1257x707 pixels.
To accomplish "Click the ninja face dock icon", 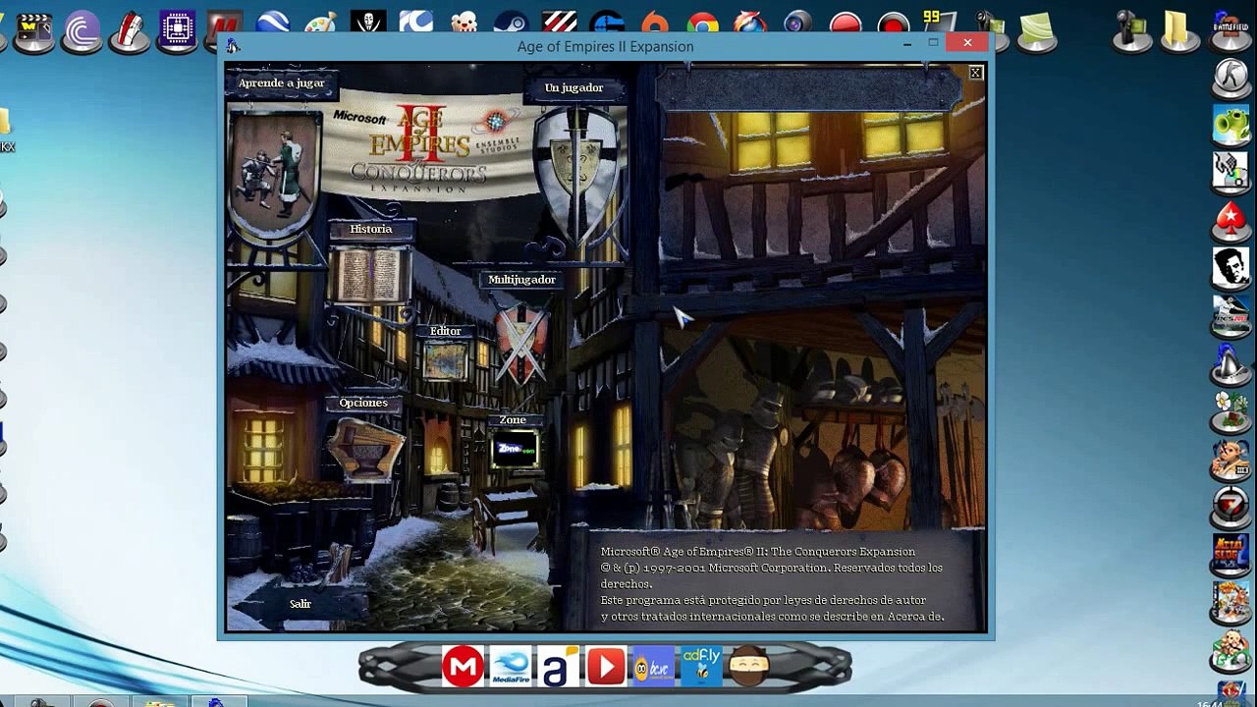I will 749,668.
